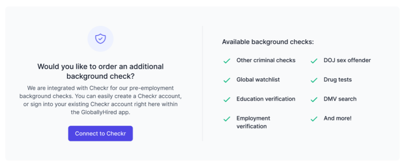Select the Education verification label
This screenshot has height=166, width=406.
266,99
